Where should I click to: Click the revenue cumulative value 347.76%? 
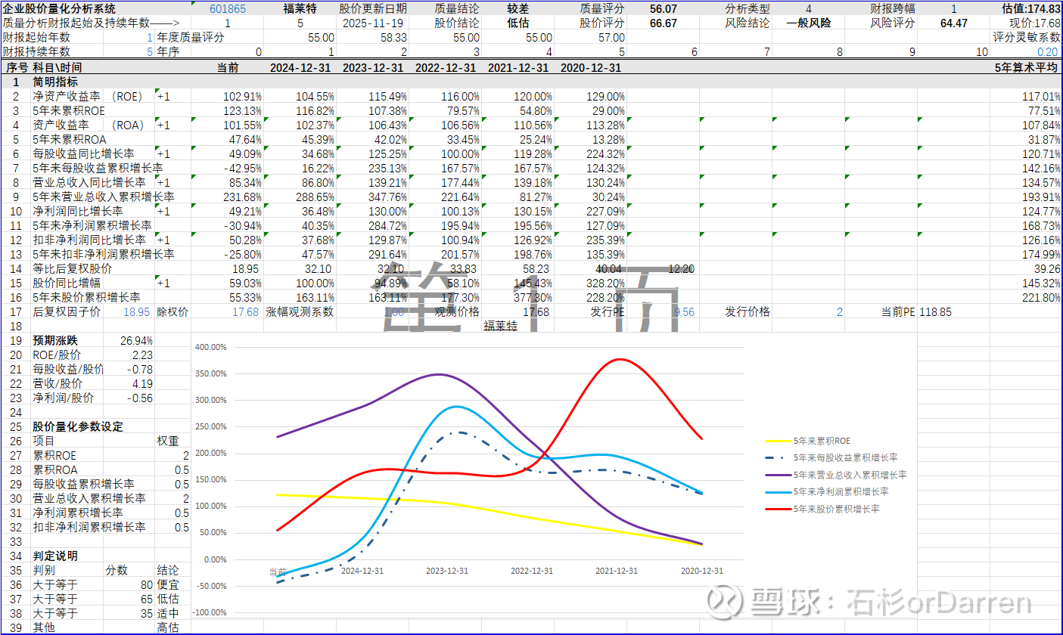click(387, 197)
